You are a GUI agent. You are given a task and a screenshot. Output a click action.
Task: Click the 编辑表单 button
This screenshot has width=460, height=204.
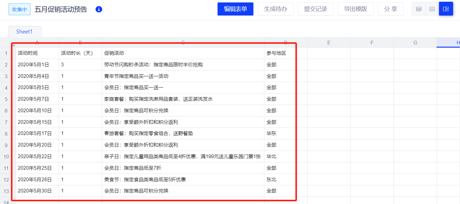[x=235, y=9]
